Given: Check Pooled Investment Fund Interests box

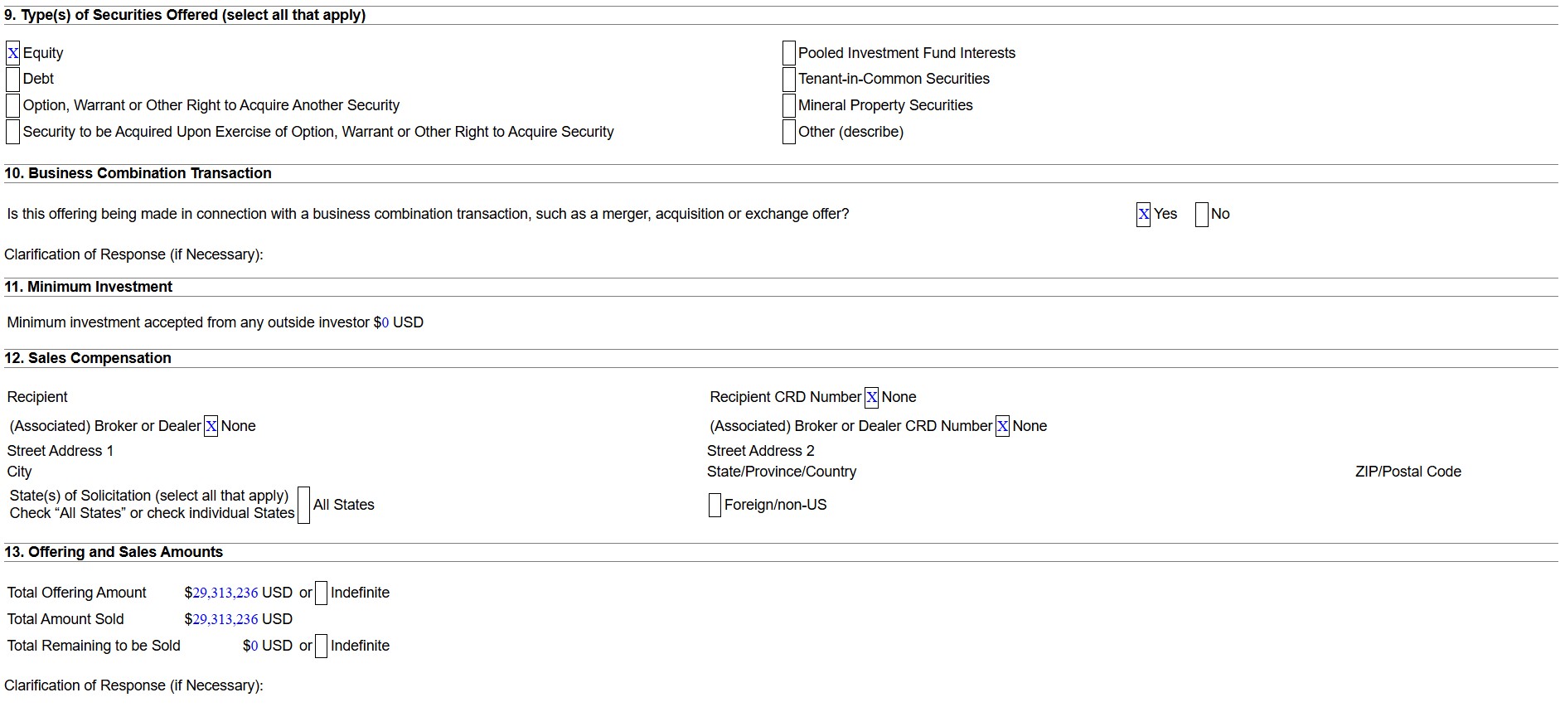Looking at the screenshot, I should [788, 54].
